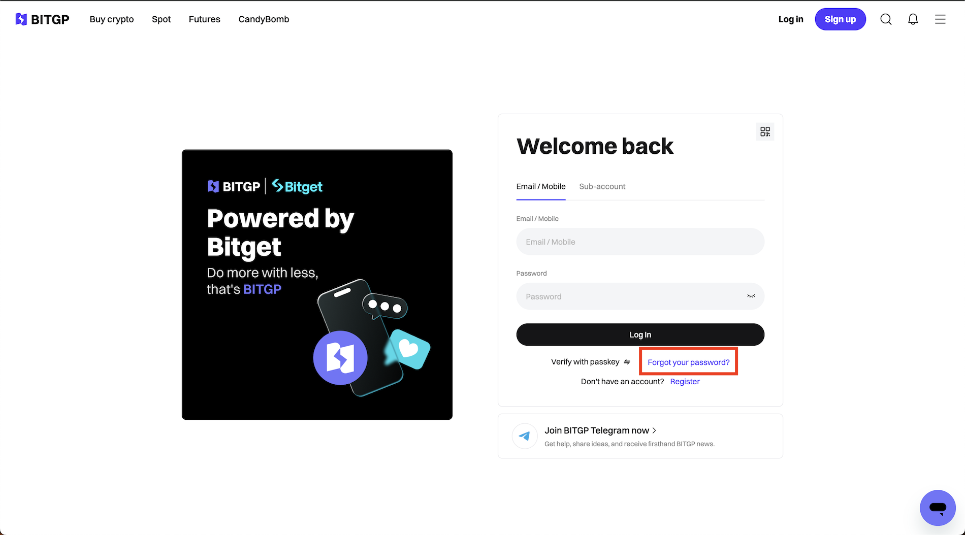Focus the Password input field
Image resolution: width=965 pixels, height=535 pixels.
640,296
